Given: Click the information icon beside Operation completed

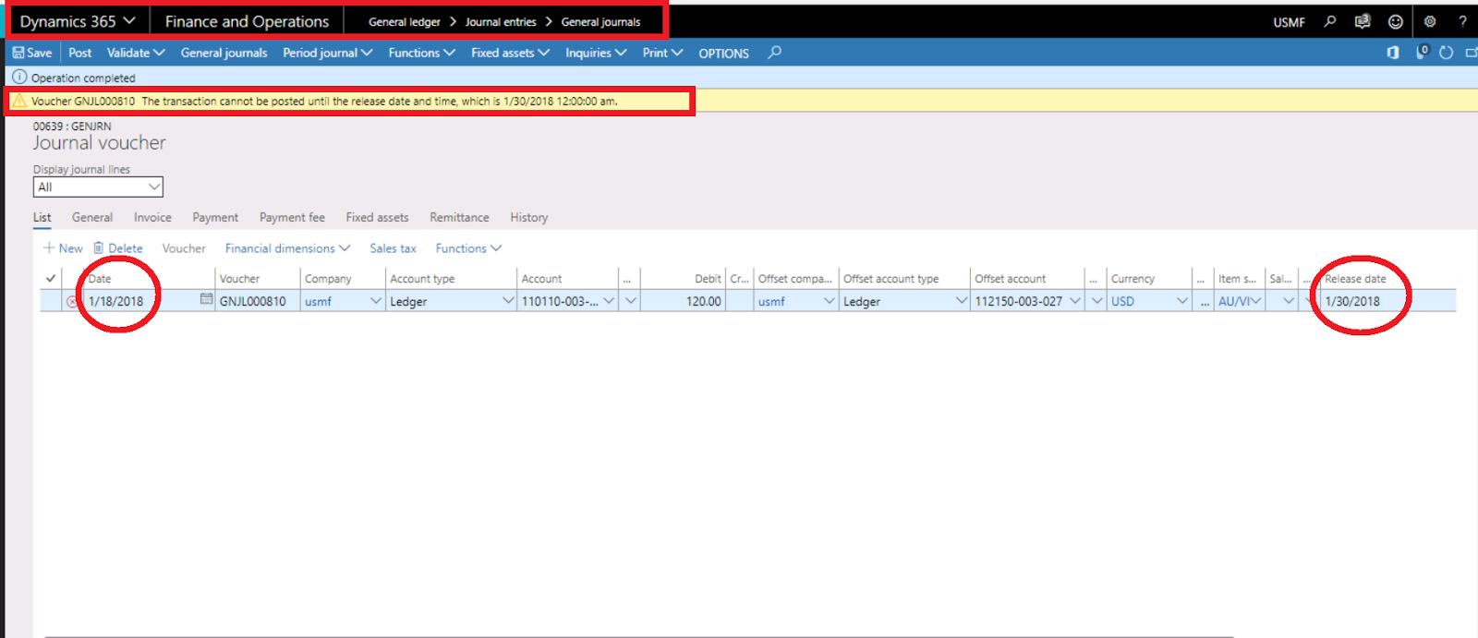Looking at the screenshot, I should [x=19, y=77].
